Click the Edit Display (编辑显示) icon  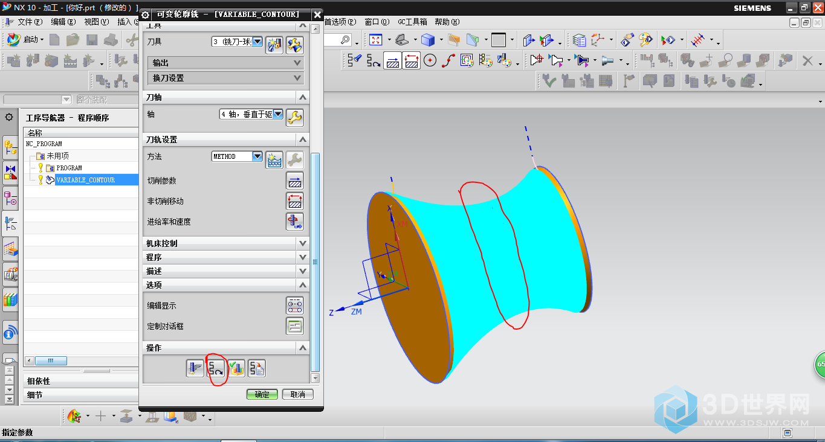(294, 306)
